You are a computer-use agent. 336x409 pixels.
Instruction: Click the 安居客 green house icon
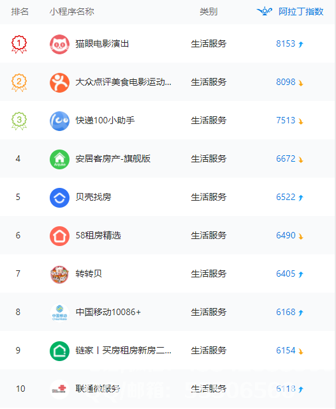pos(59,159)
